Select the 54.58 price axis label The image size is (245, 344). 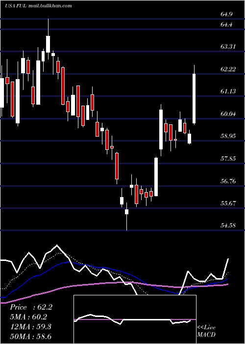tap(228, 226)
